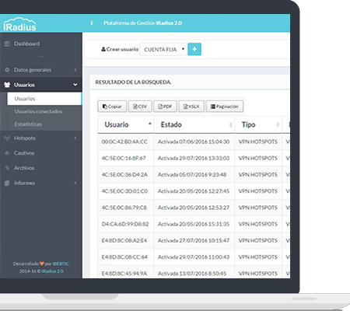Click the Datos generales gear icon
This screenshot has width=350, height=311.
click(7, 70)
